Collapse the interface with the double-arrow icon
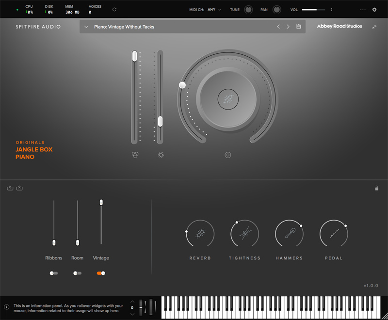The height and width of the screenshot is (320, 388). [x=374, y=27]
